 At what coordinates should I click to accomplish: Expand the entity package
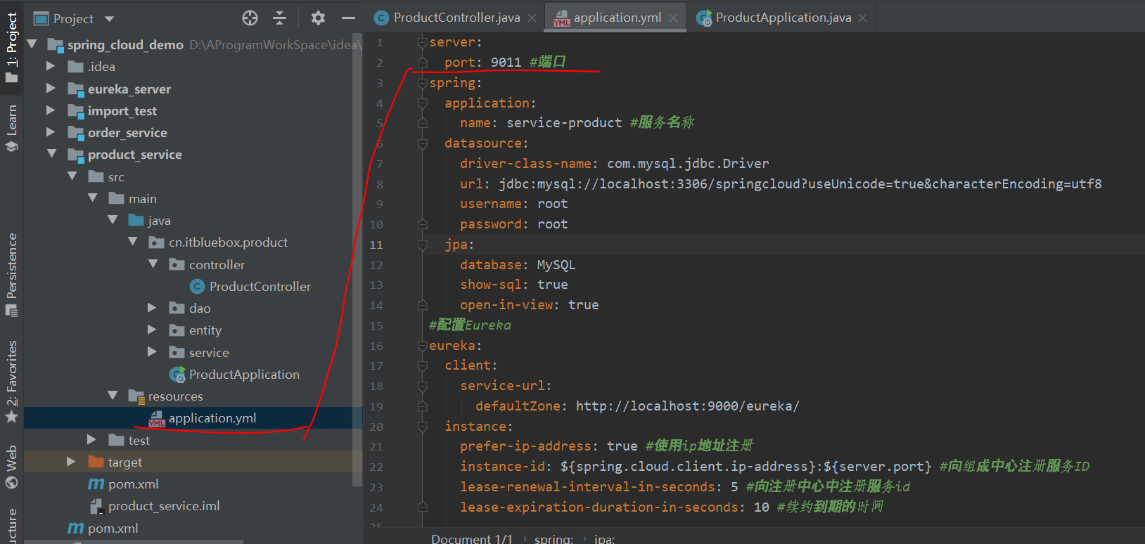[x=152, y=330]
